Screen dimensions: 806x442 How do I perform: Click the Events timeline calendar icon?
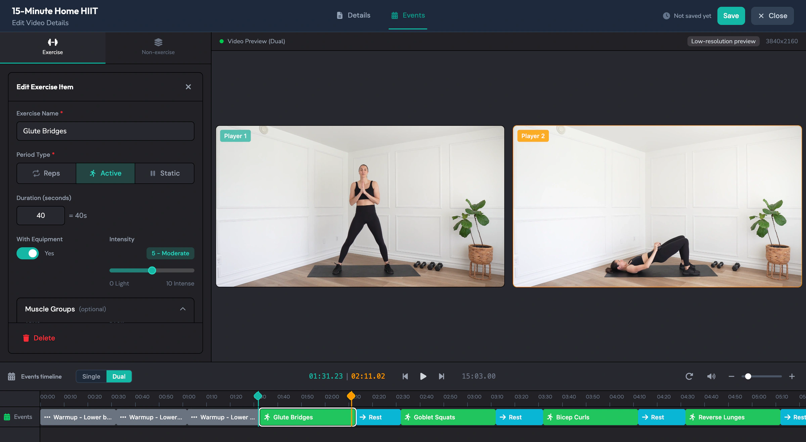coord(11,376)
